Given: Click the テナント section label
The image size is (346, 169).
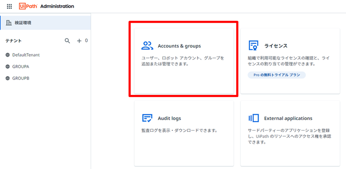Looking at the screenshot, I should click(13, 41).
